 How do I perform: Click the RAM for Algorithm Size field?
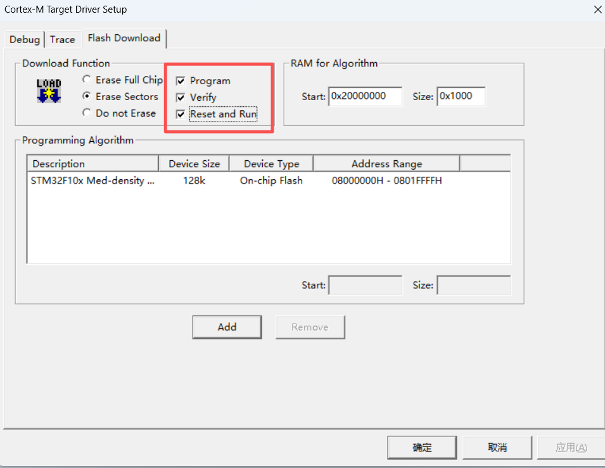point(461,96)
